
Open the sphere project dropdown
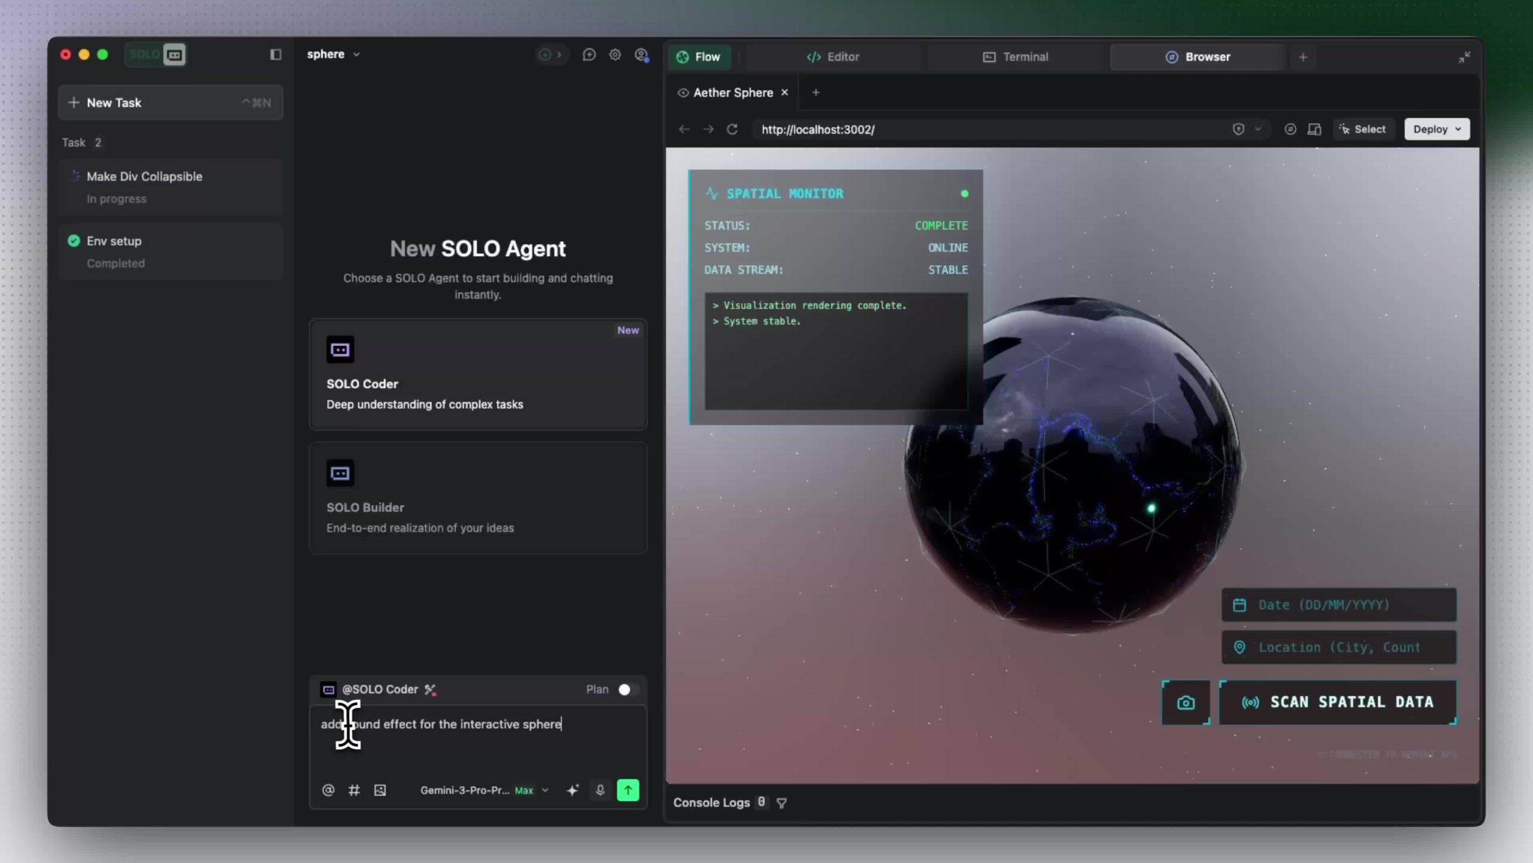click(334, 54)
